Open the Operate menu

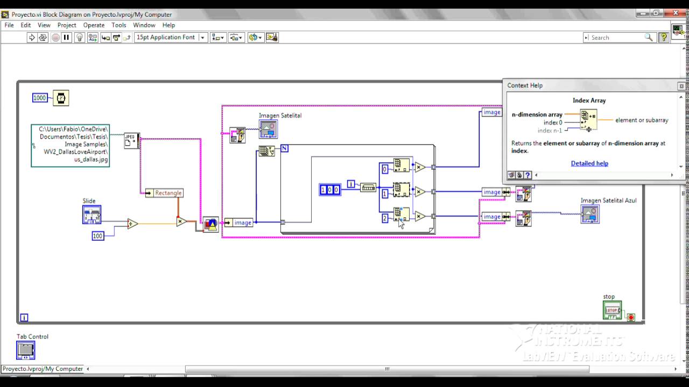pos(94,25)
